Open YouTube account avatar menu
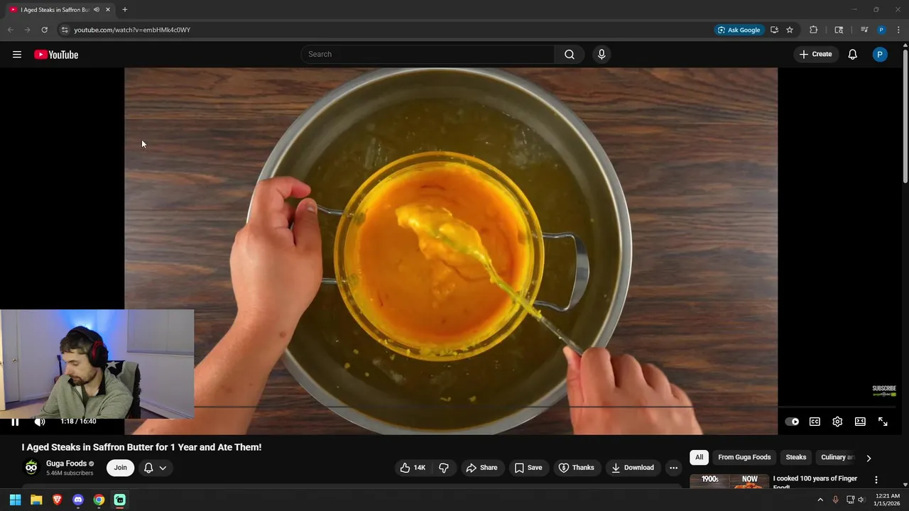 880,55
